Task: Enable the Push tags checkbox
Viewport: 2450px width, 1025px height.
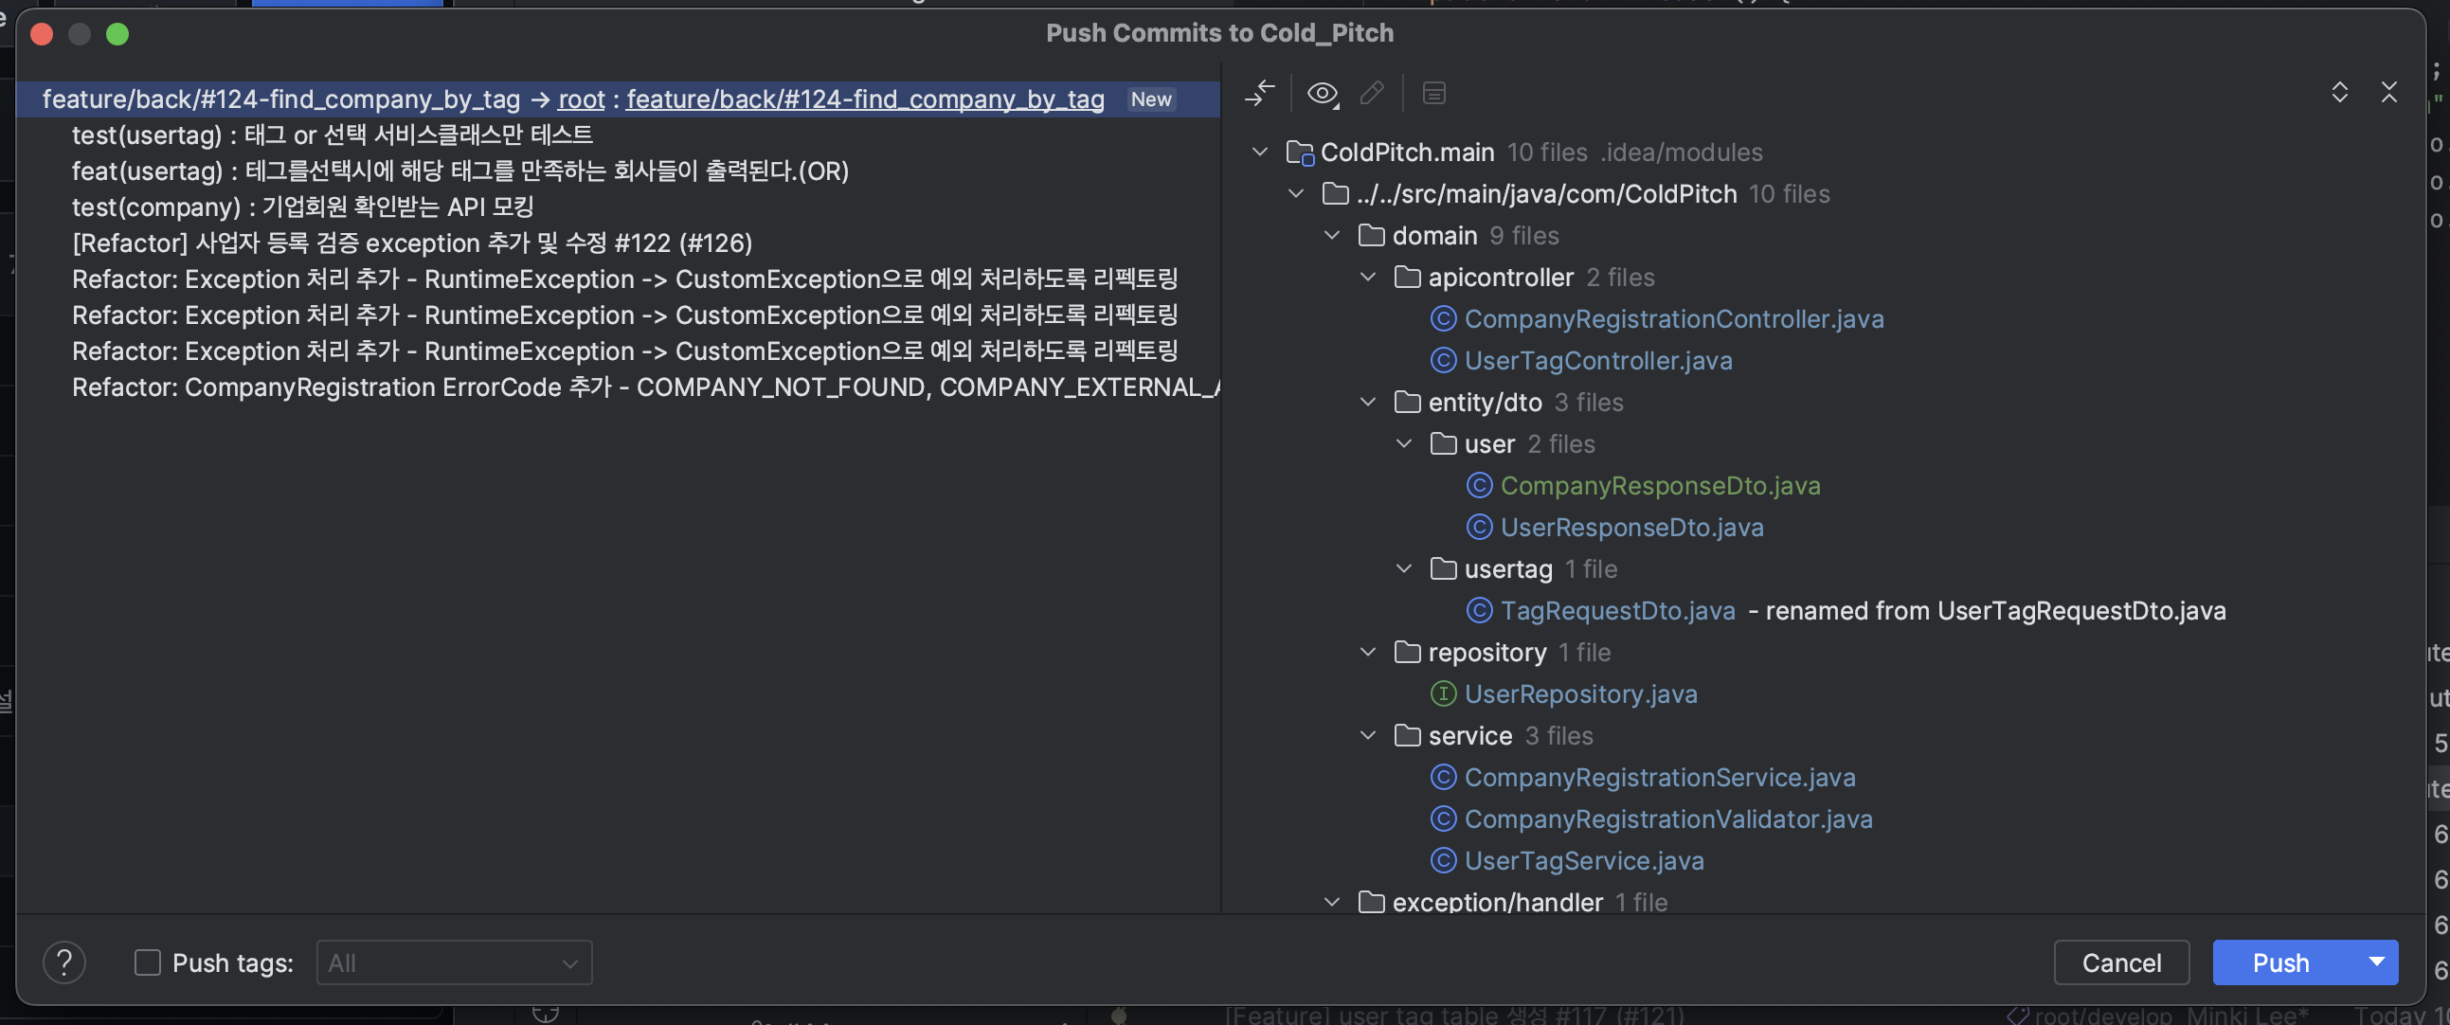Action: tap(148, 962)
